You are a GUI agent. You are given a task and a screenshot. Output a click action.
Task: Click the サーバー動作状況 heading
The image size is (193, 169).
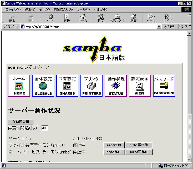34,111
